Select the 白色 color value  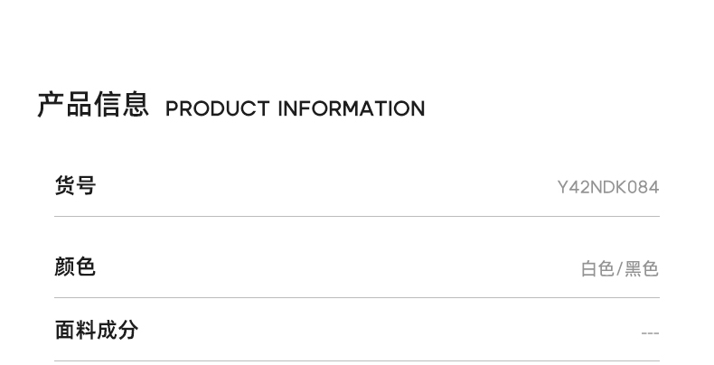(597, 269)
